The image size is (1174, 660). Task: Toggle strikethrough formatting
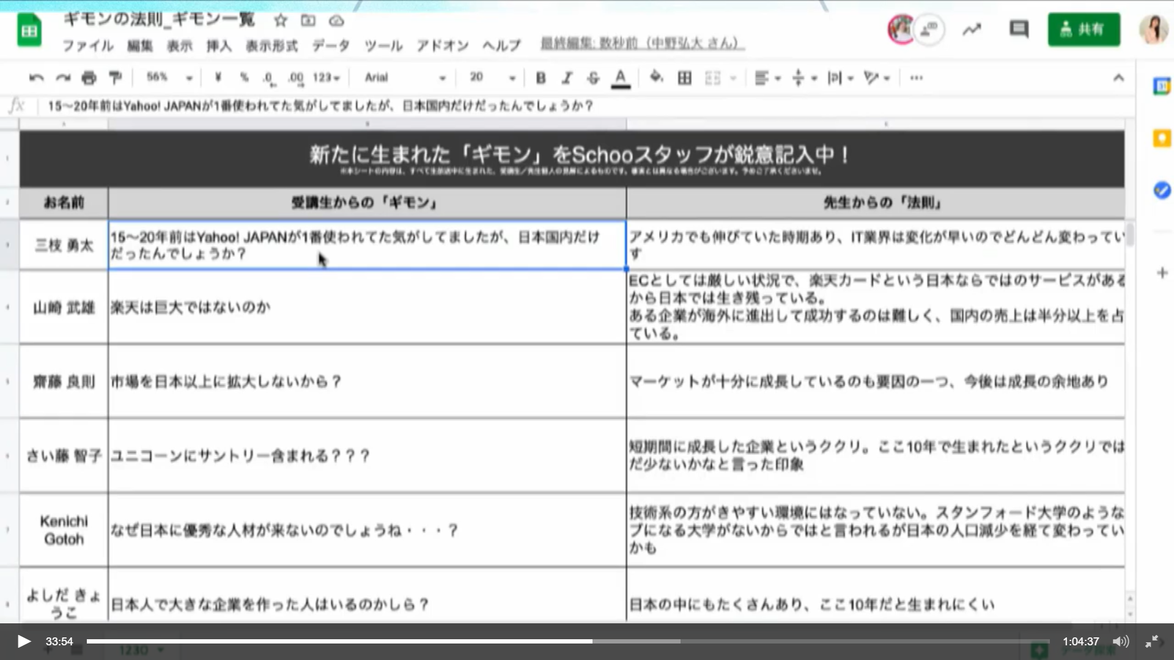(x=593, y=78)
